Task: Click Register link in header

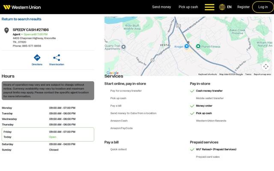Action: [x=244, y=7]
